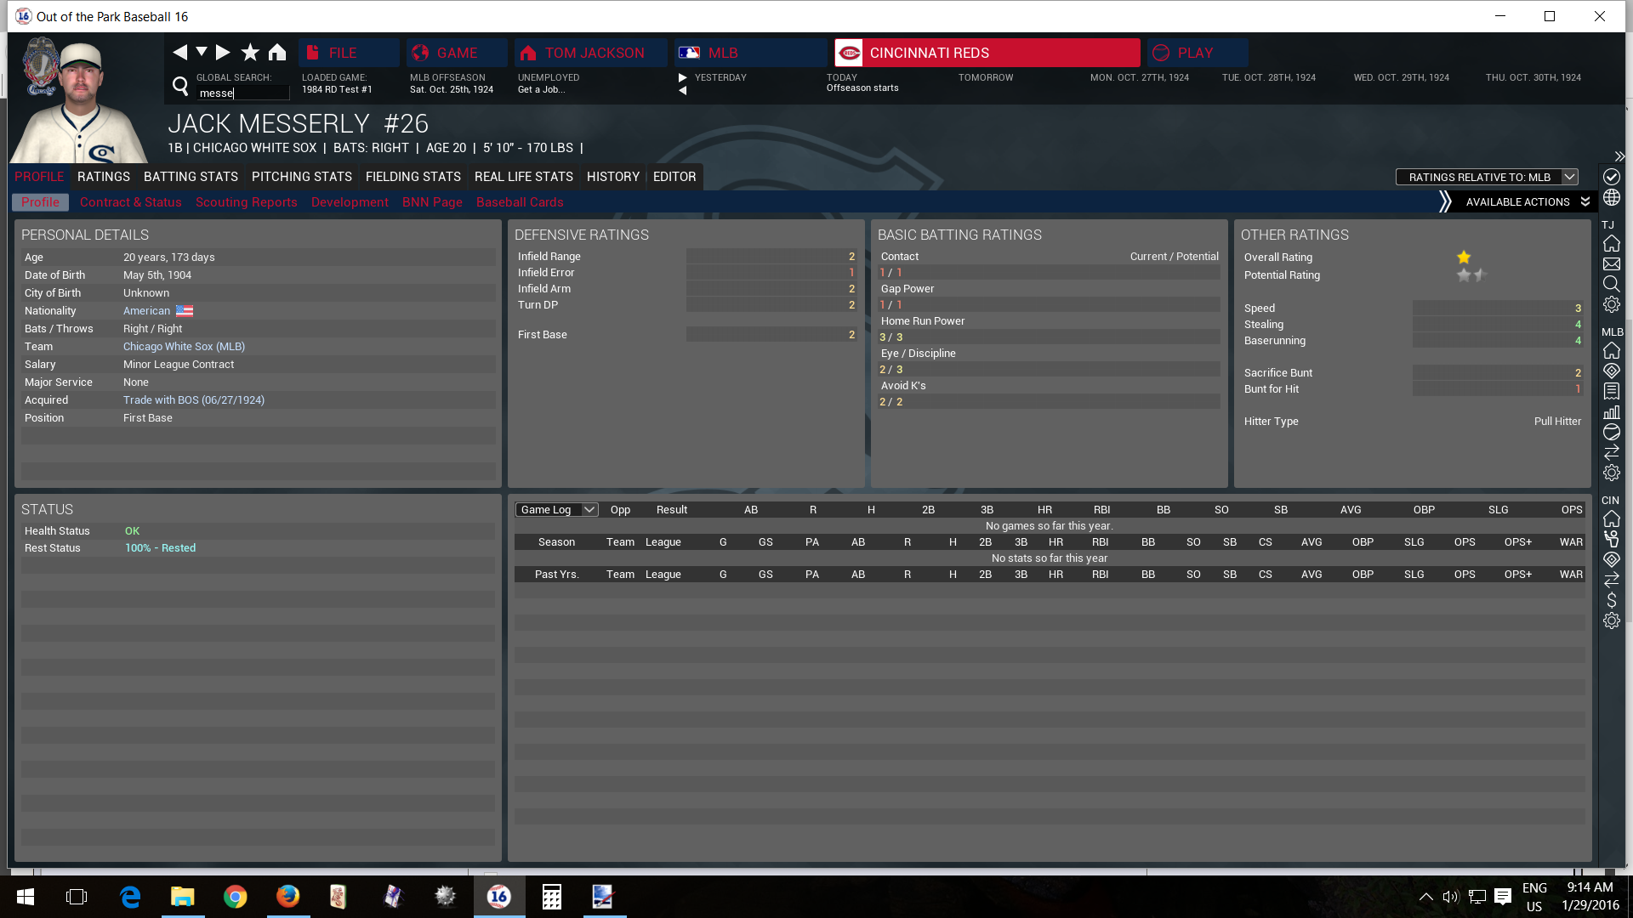1633x918 pixels.
Task: Open the TJ settings gear icon
Action: (x=1612, y=304)
